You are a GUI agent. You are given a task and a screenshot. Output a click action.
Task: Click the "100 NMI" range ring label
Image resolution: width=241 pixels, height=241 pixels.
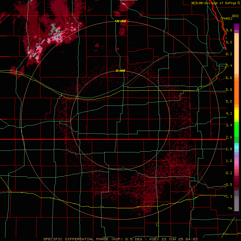120,21
